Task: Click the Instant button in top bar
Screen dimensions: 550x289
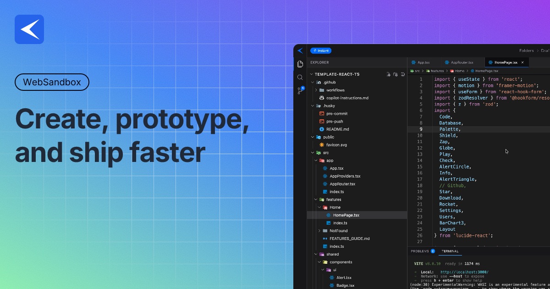Action: click(x=321, y=51)
